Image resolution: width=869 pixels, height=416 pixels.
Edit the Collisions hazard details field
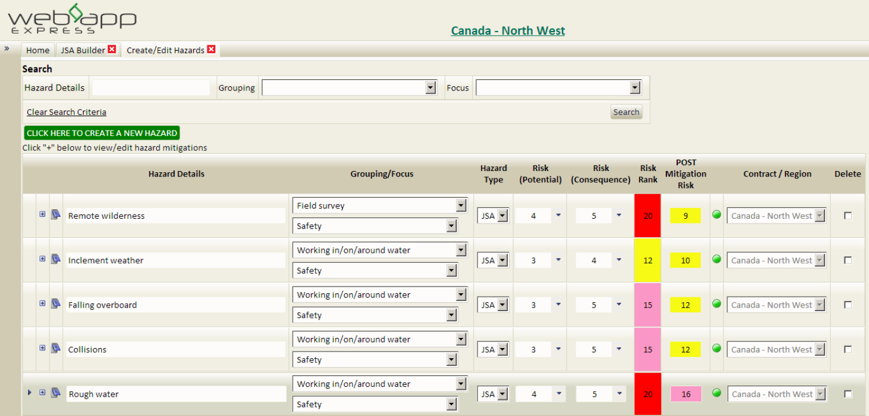[176, 349]
